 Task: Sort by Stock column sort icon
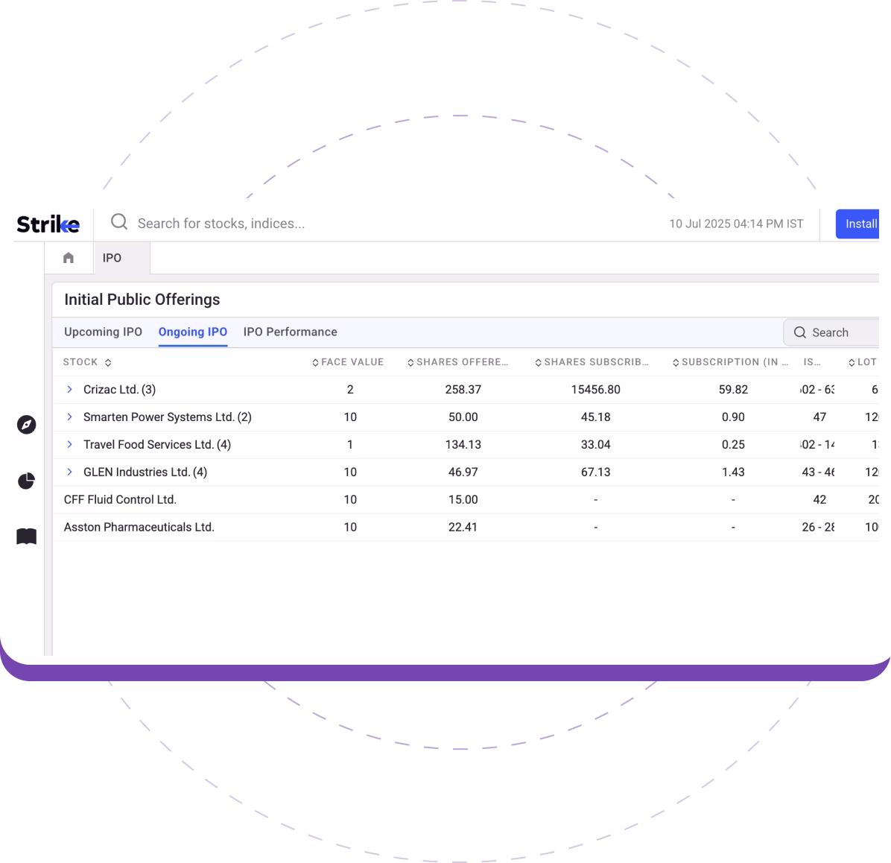click(108, 363)
